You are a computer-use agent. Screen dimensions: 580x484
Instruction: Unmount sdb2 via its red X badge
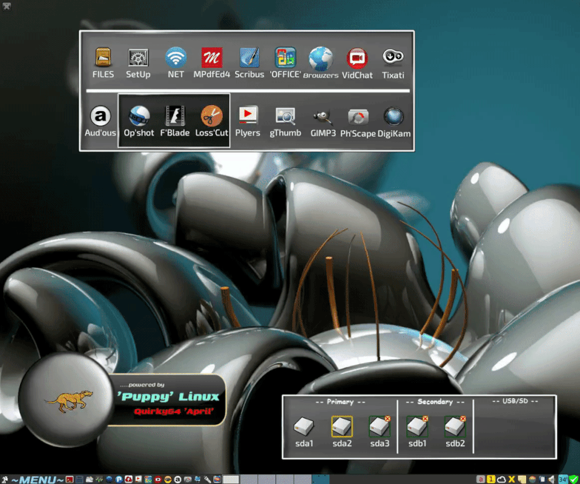tap(463, 419)
